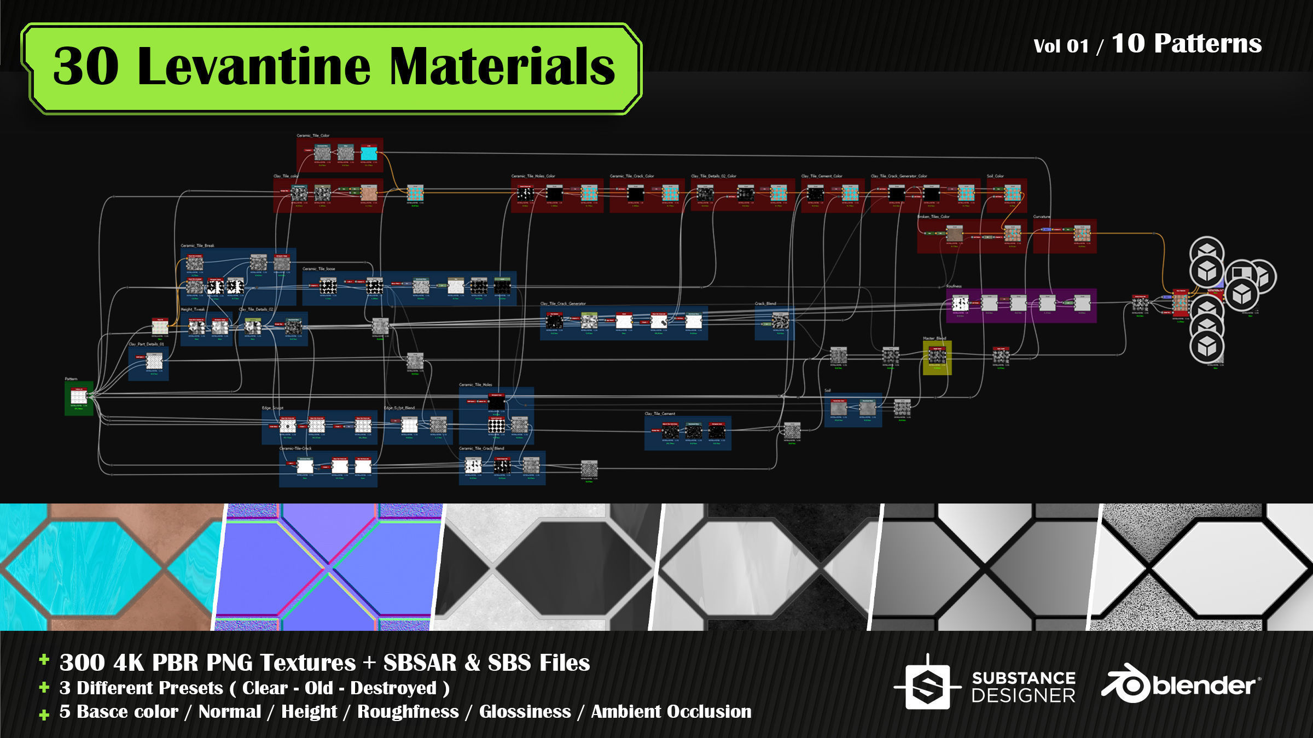
Task: Select the "Ceramic_Tile_Break" frame label
Action: click(x=197, y=245)
